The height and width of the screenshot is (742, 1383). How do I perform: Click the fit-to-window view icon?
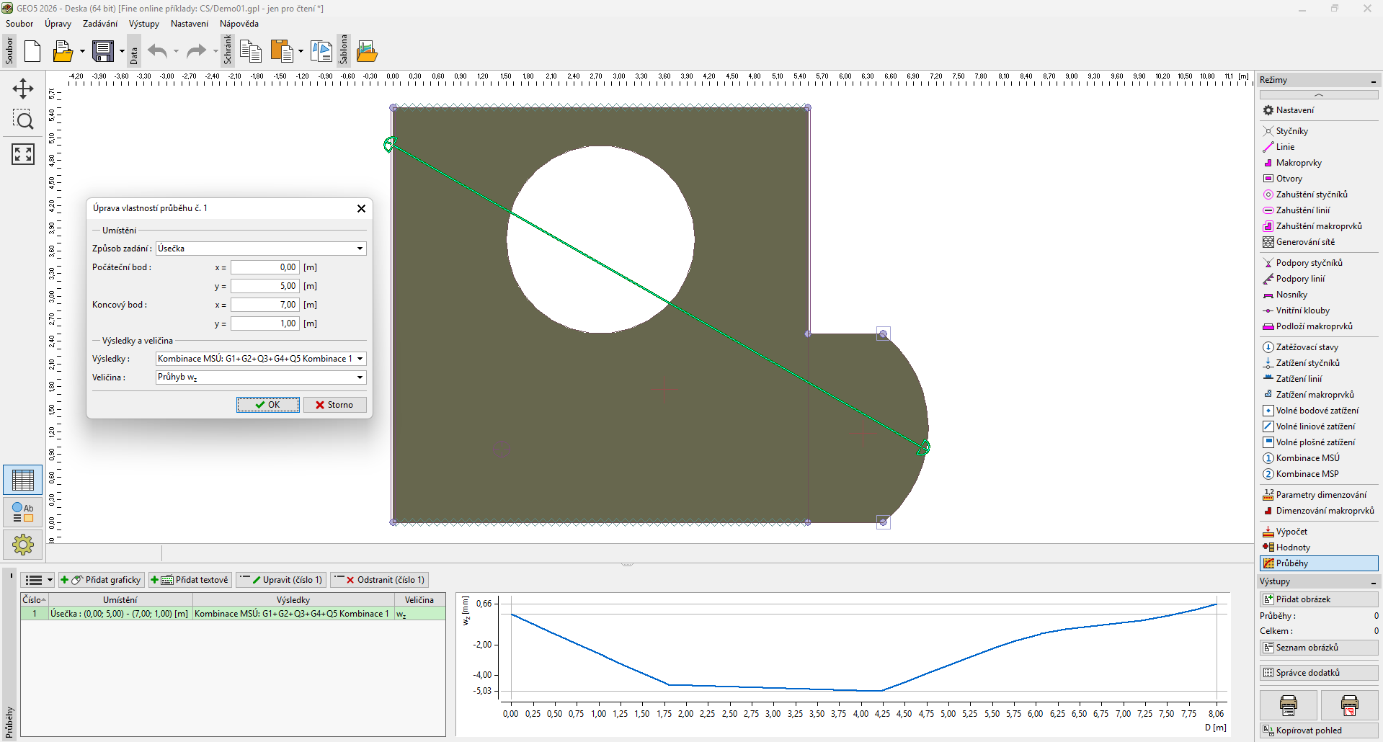[23, 153]
